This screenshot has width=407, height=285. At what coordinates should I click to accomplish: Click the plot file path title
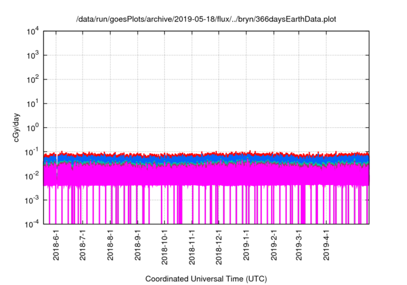[206, 19]
